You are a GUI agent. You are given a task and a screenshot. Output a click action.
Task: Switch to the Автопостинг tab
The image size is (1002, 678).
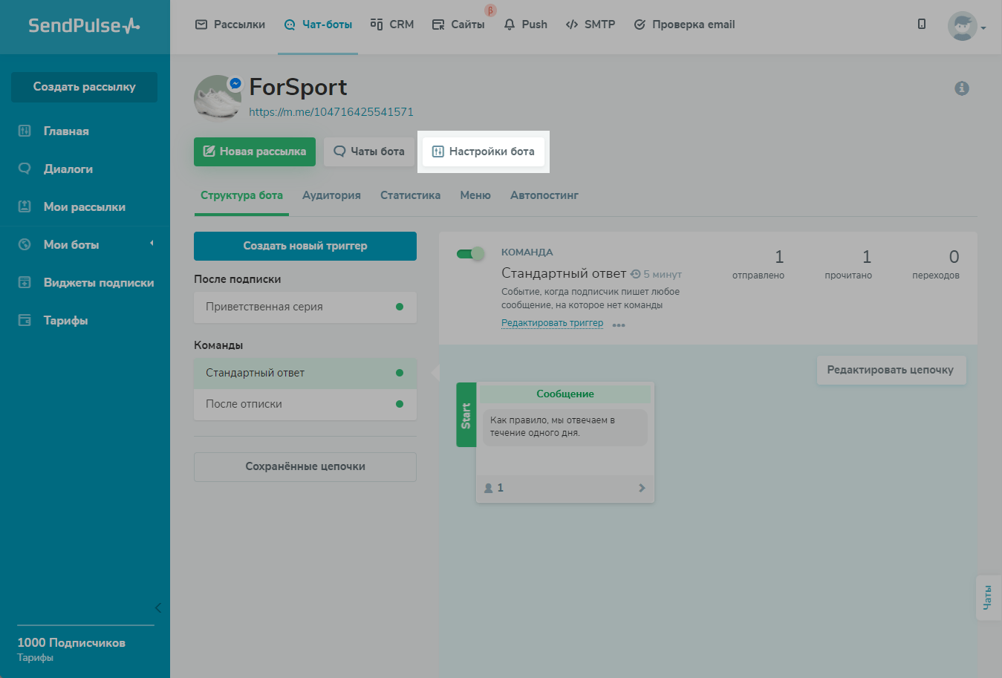pos(544,196)
